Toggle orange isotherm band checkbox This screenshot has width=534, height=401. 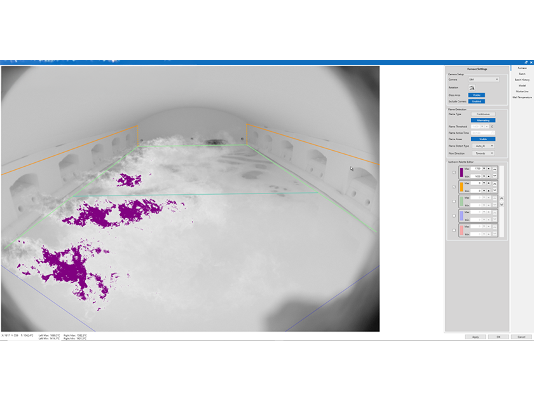[x=454, y=187]
